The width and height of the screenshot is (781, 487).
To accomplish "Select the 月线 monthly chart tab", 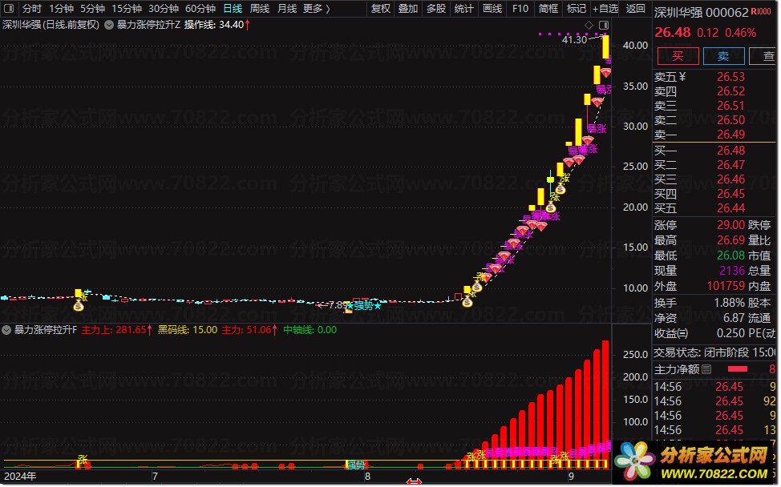I will pos(287,9).
